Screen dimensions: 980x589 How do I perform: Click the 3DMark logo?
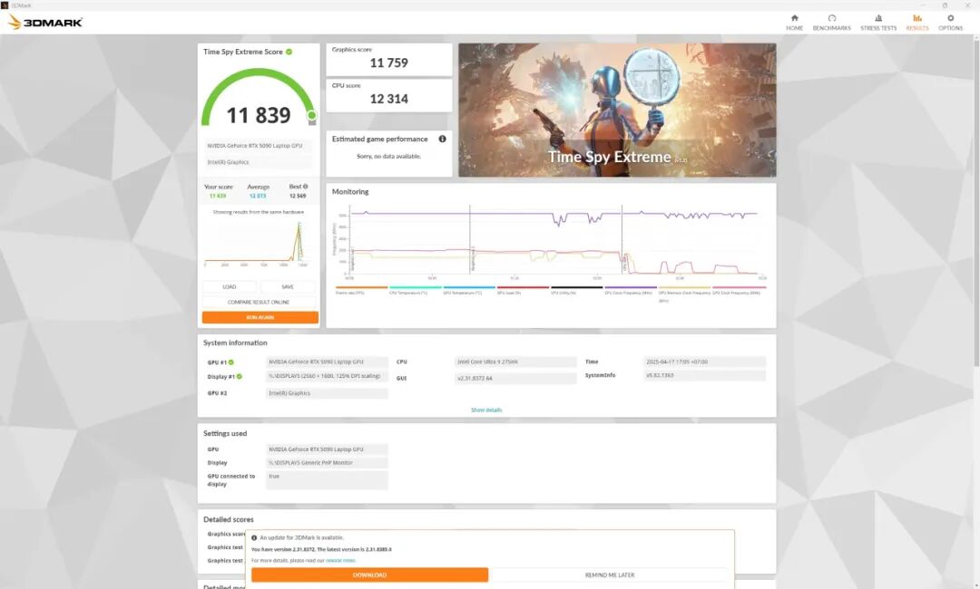[x=45, y=23]
